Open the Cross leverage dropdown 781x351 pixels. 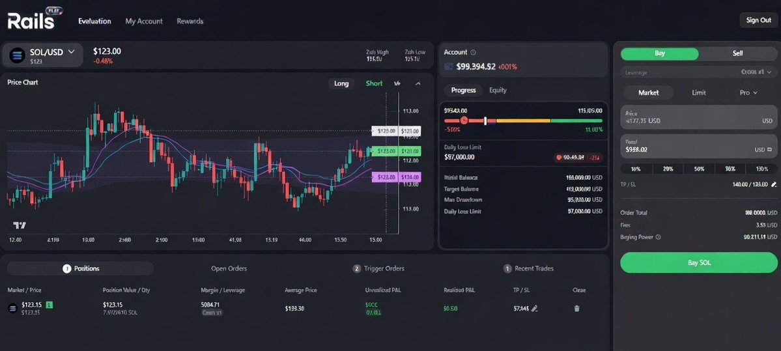point(756,72)
